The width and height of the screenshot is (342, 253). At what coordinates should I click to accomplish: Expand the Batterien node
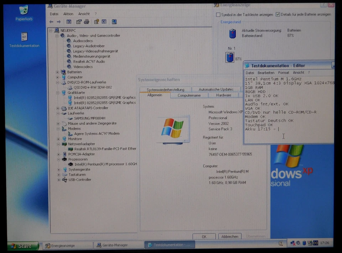(x=57, y=72)
